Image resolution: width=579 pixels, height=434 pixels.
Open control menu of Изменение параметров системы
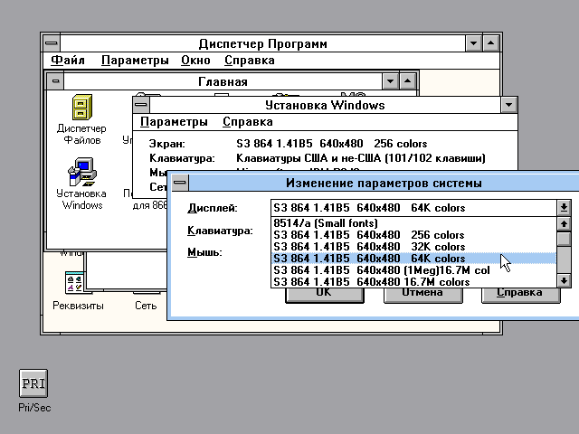180,183
